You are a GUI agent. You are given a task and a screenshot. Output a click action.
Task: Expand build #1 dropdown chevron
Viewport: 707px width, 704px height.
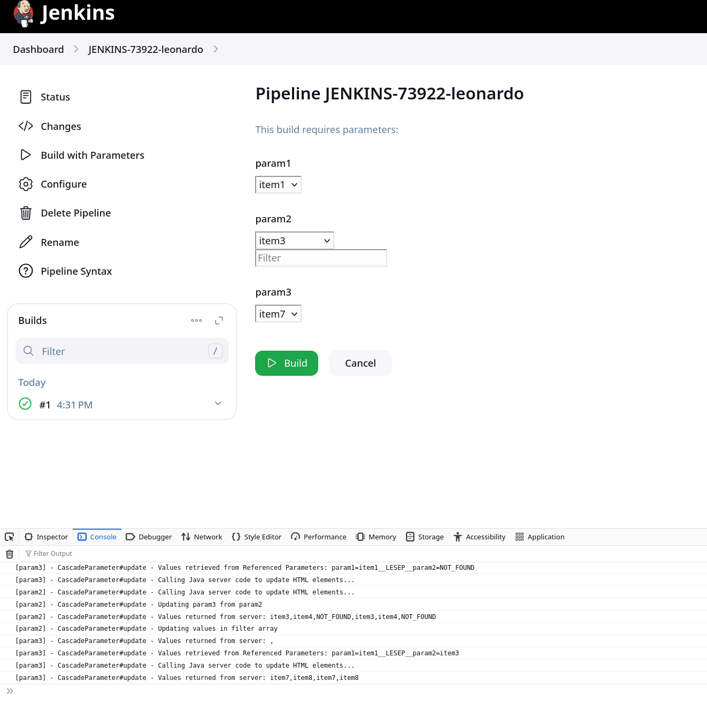pos(218,404)
